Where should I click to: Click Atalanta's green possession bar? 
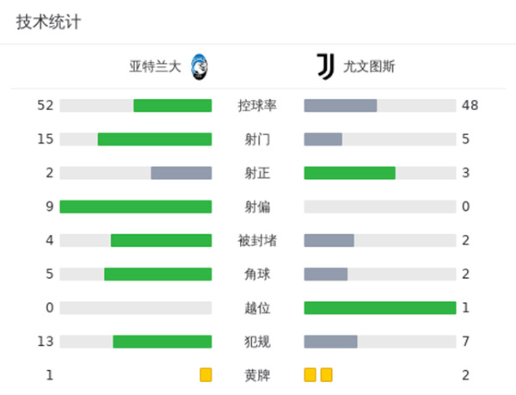point(172,106)
